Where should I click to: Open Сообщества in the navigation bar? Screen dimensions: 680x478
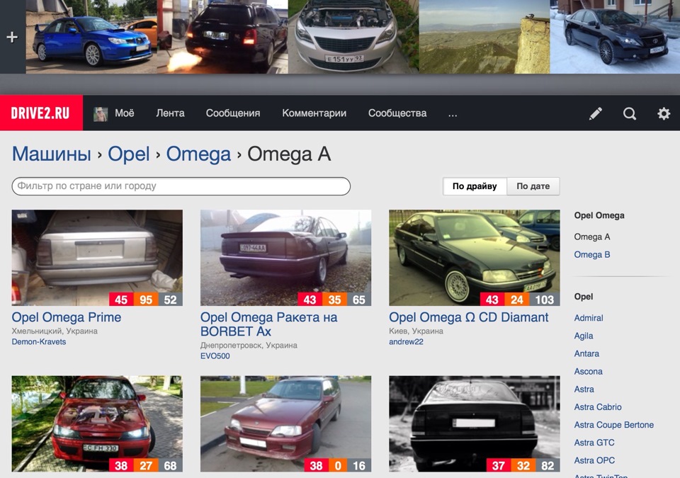tap(397, 113)
